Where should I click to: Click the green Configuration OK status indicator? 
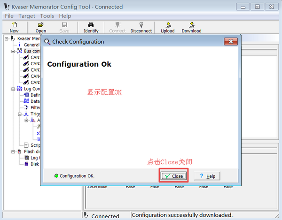[x=56, y=176]
